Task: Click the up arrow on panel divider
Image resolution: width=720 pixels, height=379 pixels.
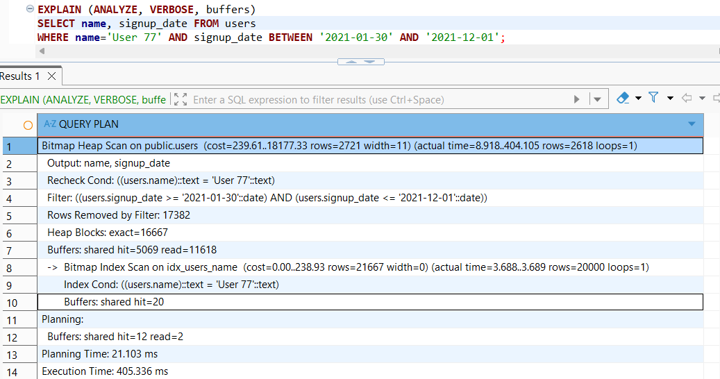Action: click(x=351, y=62)
